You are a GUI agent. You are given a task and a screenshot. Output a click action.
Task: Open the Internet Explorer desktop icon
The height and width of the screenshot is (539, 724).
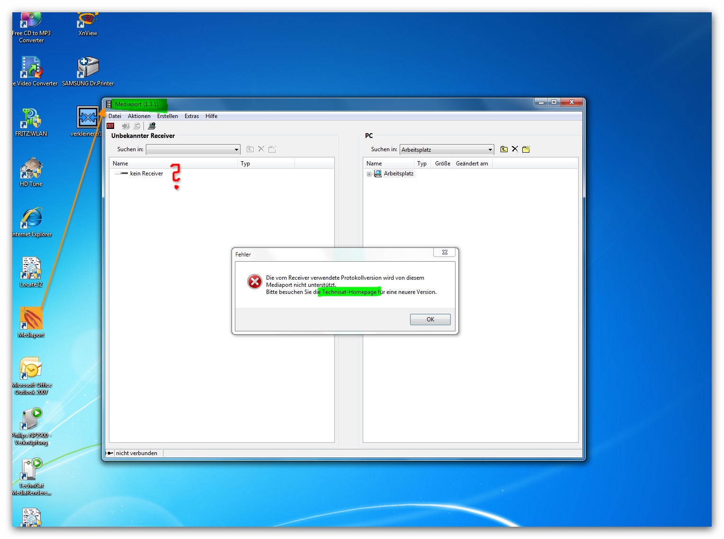tap(32, 222)
